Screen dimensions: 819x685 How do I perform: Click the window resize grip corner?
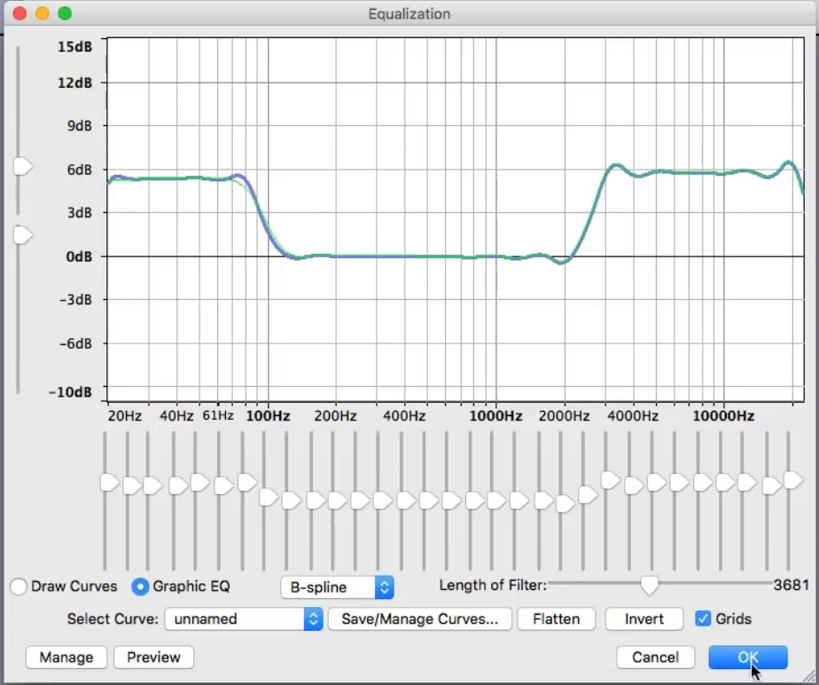808,675
